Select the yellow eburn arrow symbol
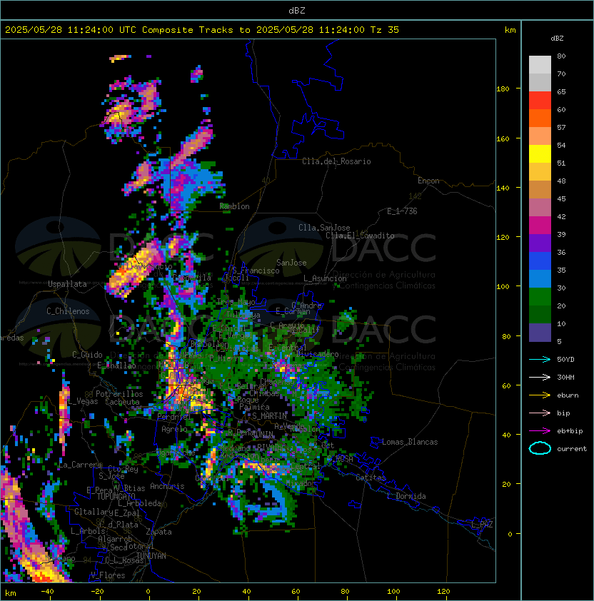 click(540, 395)
